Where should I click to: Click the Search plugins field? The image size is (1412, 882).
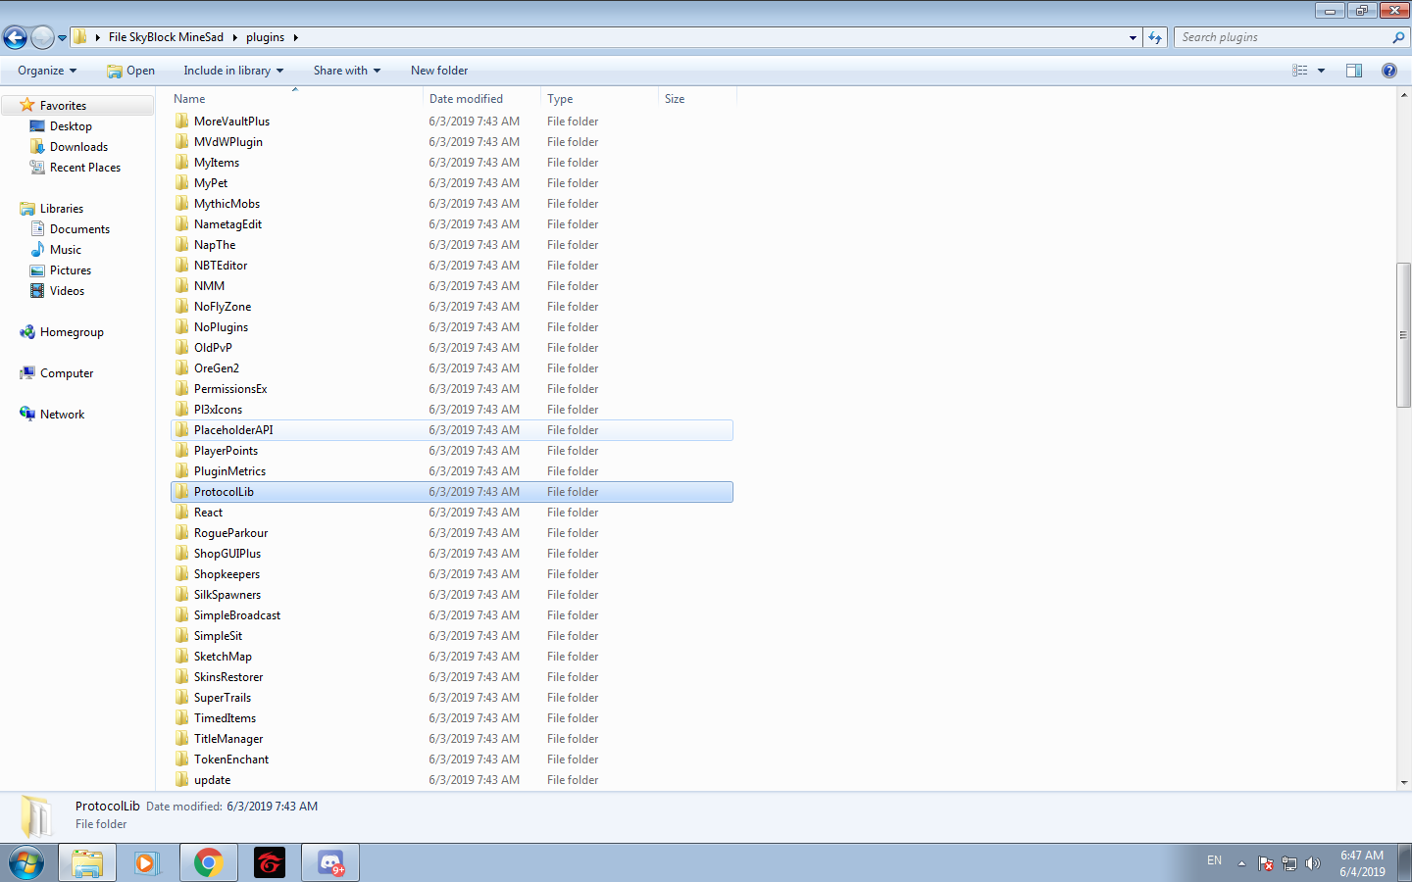[1285, 37]
